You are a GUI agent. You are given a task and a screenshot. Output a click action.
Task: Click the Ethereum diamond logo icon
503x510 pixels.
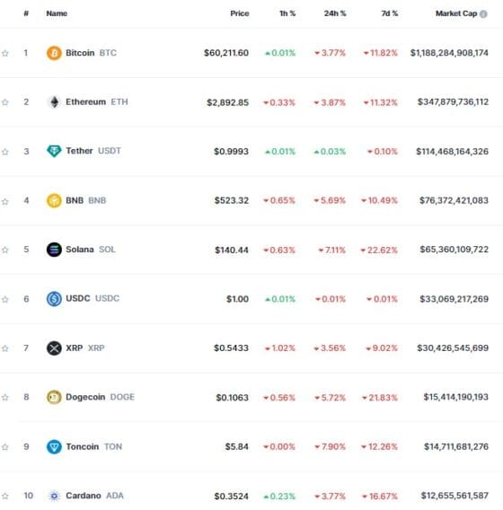[x=54, y=102]
